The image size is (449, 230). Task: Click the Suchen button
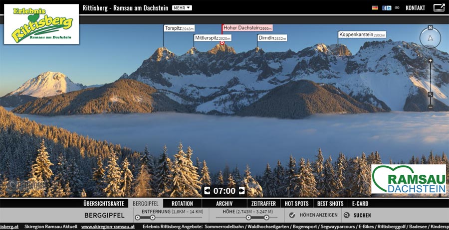click(362, 215)
